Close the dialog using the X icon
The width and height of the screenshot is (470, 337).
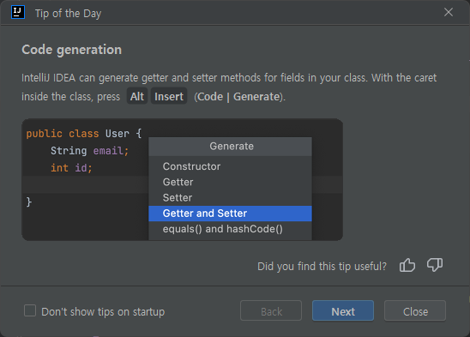click(449, 12)
